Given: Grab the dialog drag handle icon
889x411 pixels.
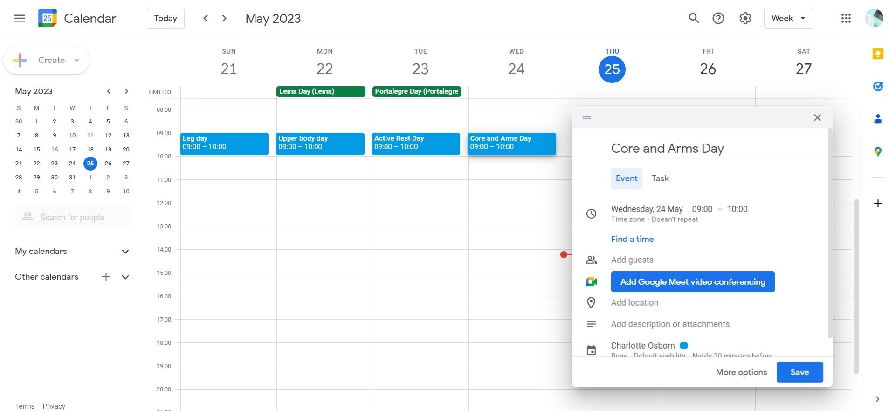Looking at the screenshot, I should pyautogui.click(x=587, y=117).
